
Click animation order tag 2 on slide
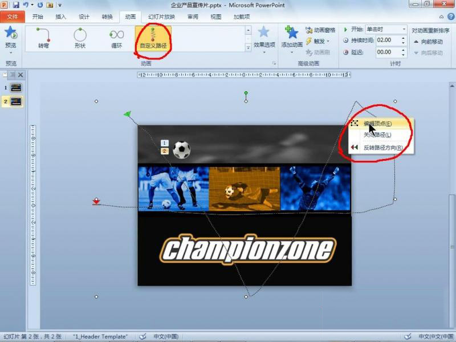click(164, 151)
